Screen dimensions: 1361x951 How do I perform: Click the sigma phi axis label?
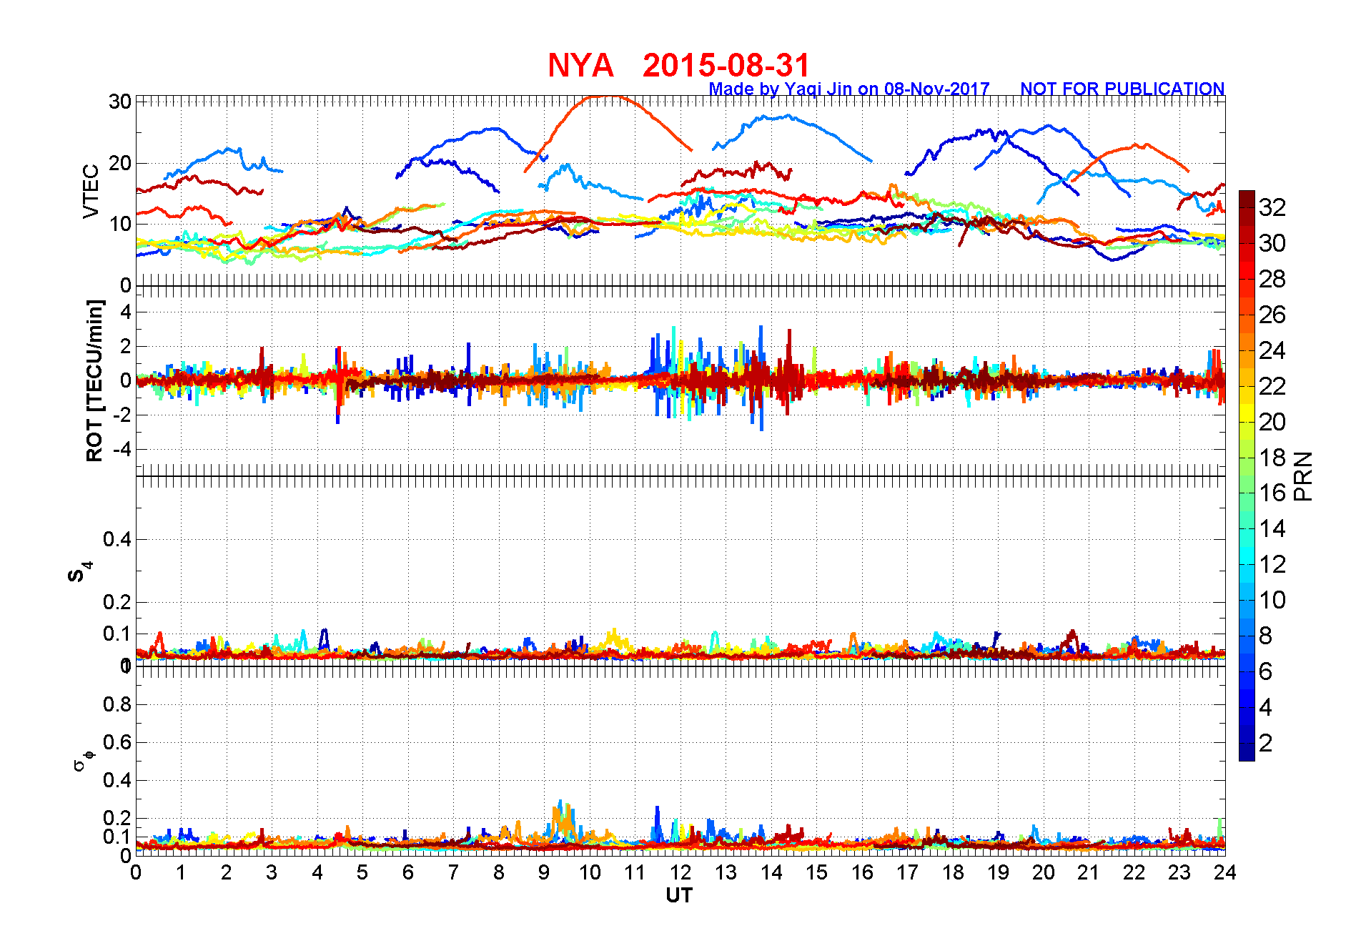[x=83, y=760]
